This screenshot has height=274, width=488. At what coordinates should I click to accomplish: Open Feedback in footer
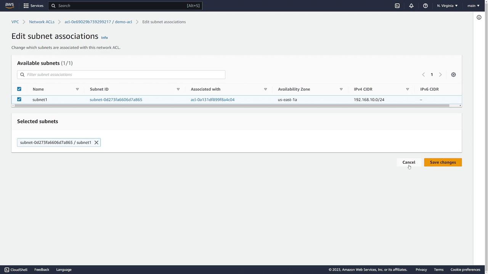[42, 269]
